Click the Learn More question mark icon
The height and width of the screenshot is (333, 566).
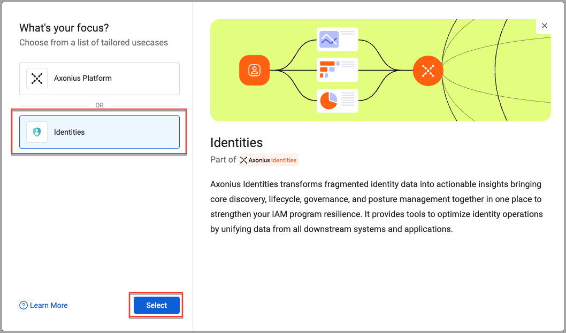(24, 305)
